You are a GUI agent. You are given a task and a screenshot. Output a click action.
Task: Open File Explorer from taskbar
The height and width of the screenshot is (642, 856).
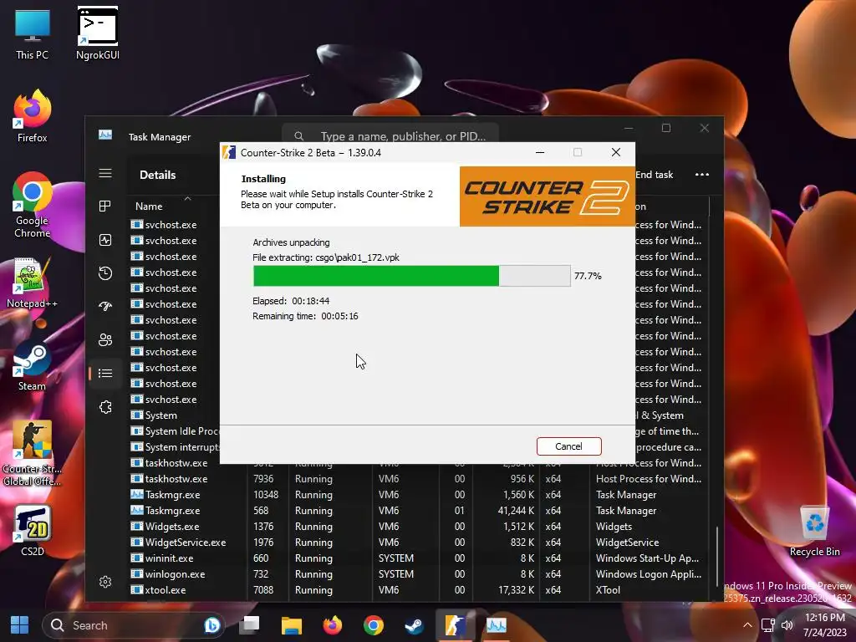[x=292, y=625]
